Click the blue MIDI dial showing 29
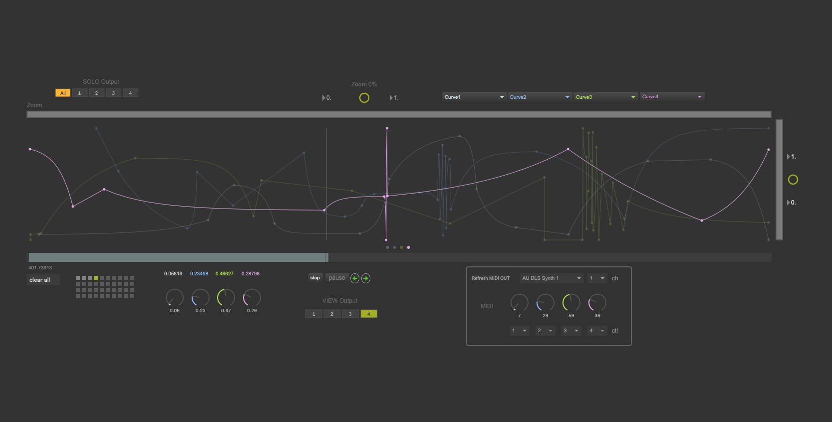Image resolution: width=832 pixels, height=422 pixels. (545, 303)
